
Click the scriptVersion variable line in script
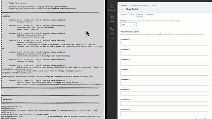pyautogui.click(x=11, y=107)
